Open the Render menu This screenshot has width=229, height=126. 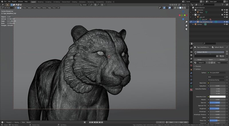coord(14,1)
